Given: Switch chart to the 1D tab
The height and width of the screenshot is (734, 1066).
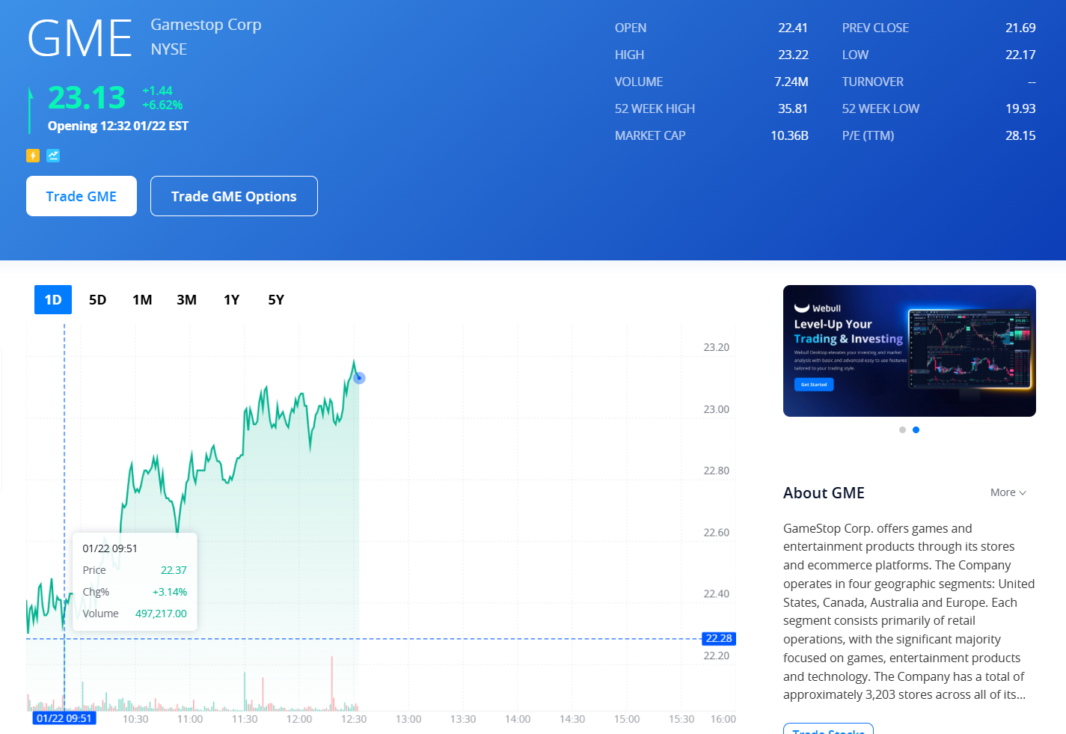Looking at the screenshot, I should pyautogui.click(x=53, y=300).
